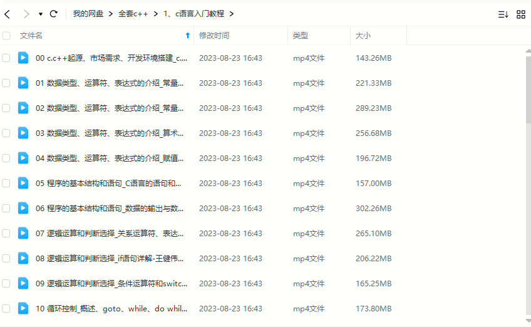Open file 09 逻辑运算和判断选择_条件运算符
The height and width of the screenshot is (327, 531).
pos(111,283)
